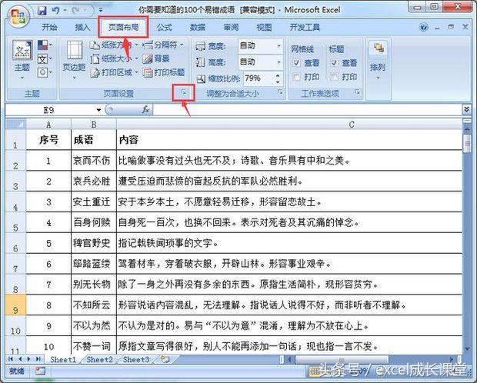
Task: Open print titles (打印标题)
Action: pyautogui.click(x=164, y=72)
